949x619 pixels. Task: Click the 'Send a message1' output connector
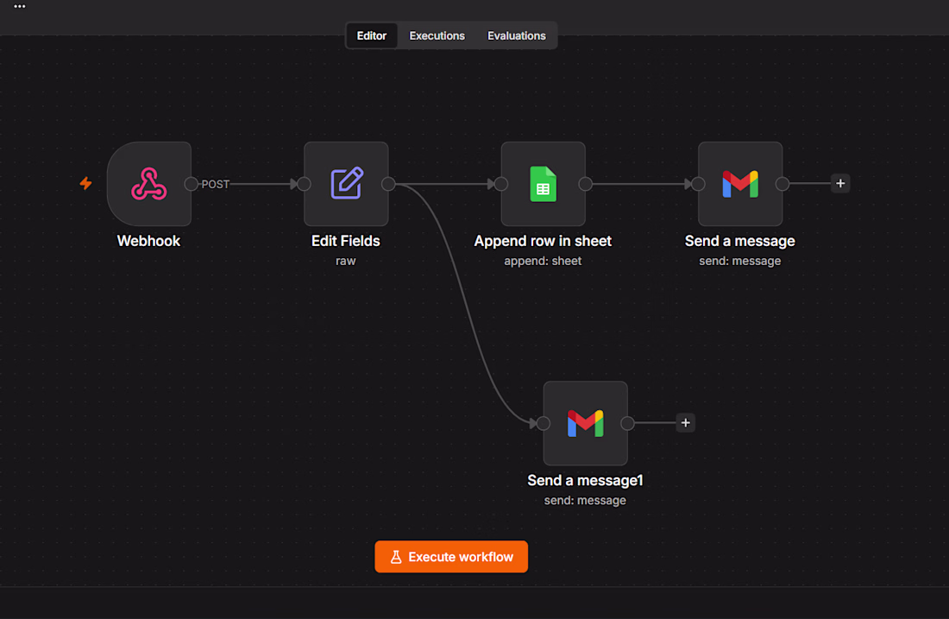click(x=627, y=423)
